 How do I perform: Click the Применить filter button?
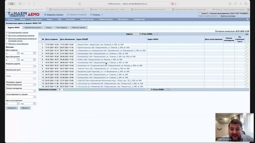[x=12, y=108]
